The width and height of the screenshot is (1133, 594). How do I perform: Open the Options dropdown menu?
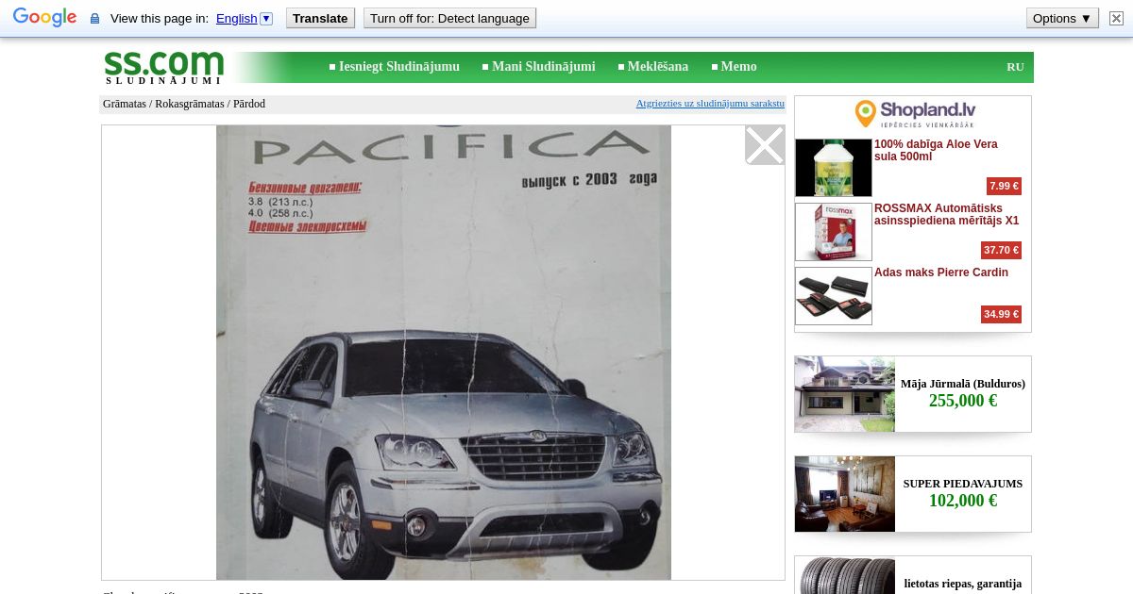(x=1062, y=18)
